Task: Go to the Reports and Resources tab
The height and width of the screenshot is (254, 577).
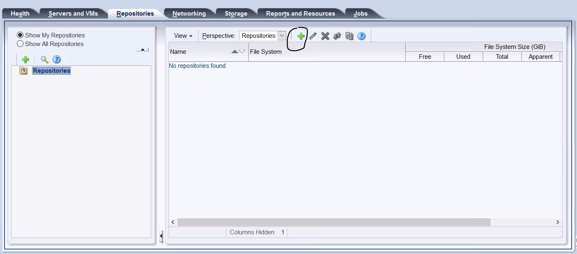Action: click(300, 14)
